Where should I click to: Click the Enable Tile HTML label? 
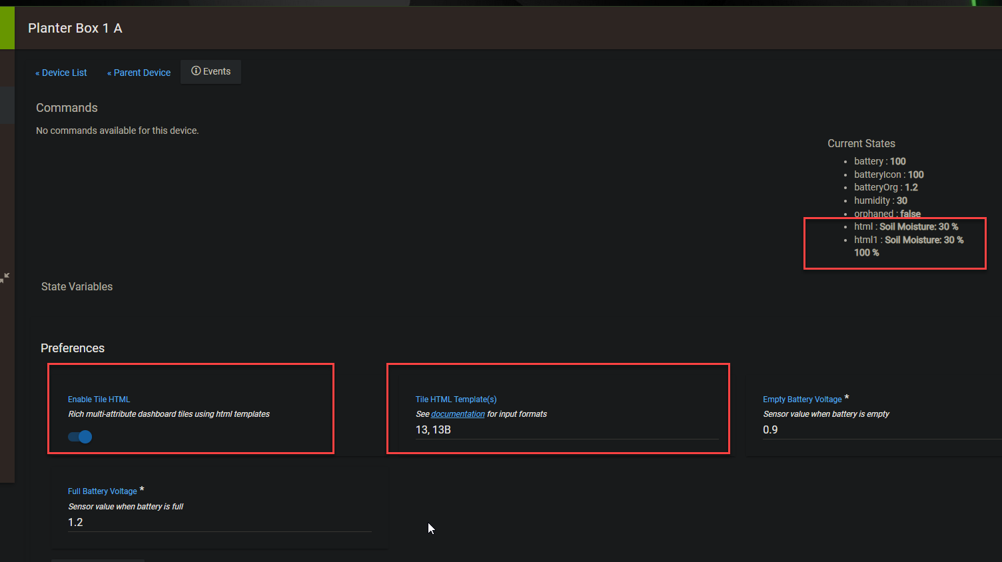pyautogui.click(x=99, y=400)
